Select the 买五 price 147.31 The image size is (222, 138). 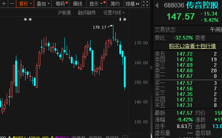[185, 105]
